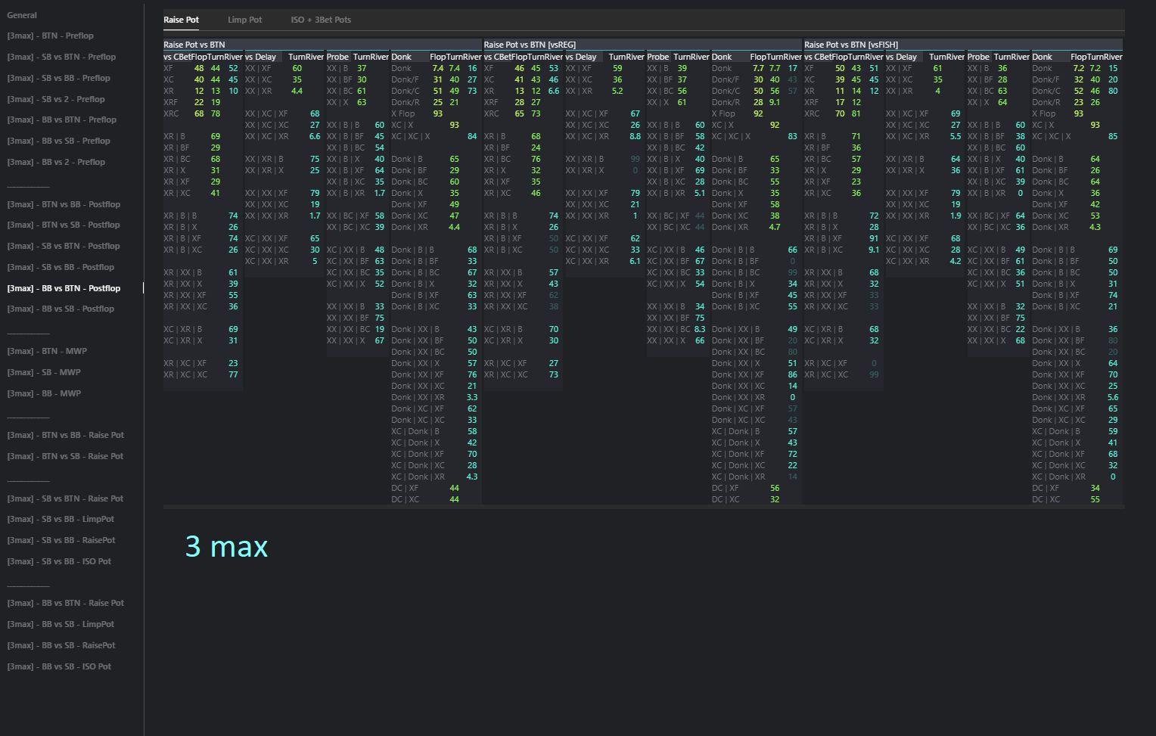Image resolution: width=1156 pixels, height=736 pixels.
Task: Open [3max] - BB vs SB - Postflop
Action: coord(61,309)
